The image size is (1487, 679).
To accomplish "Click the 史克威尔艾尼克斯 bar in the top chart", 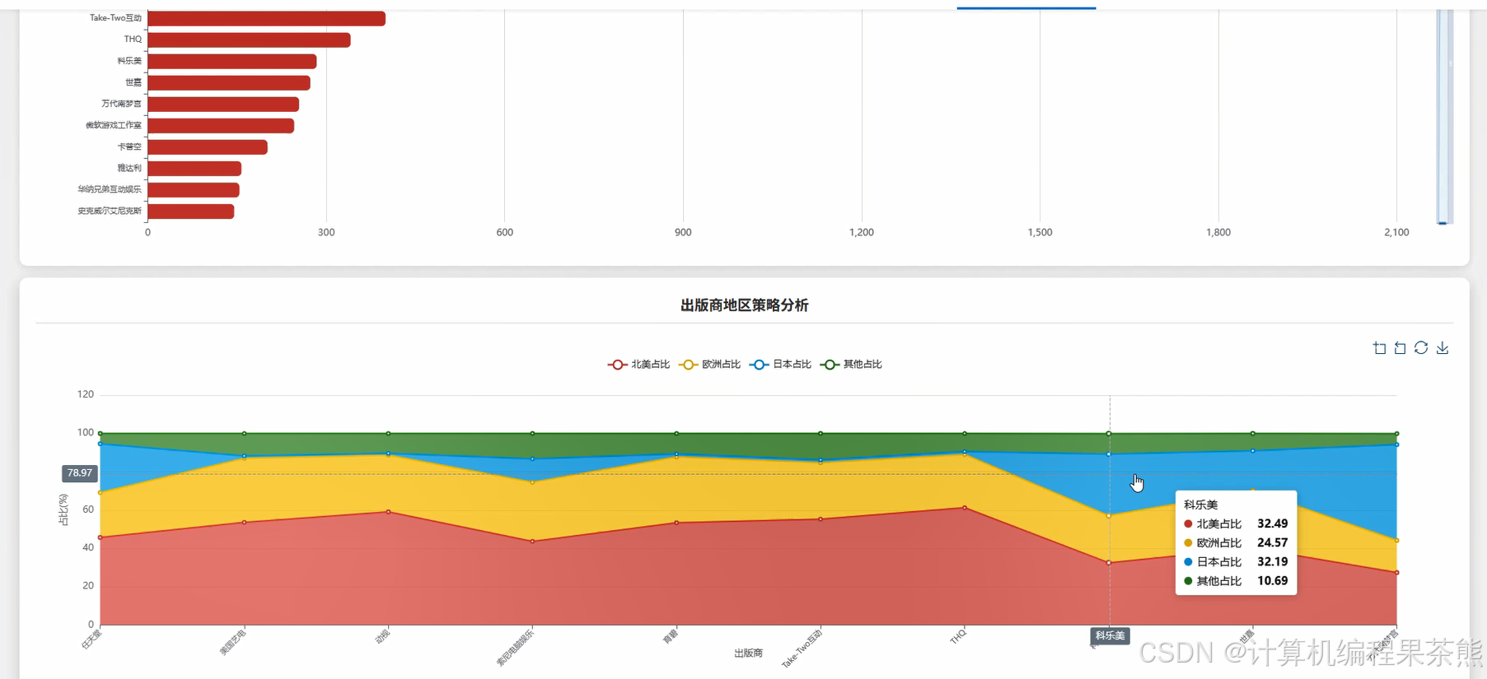I will [x=191, y=211].
